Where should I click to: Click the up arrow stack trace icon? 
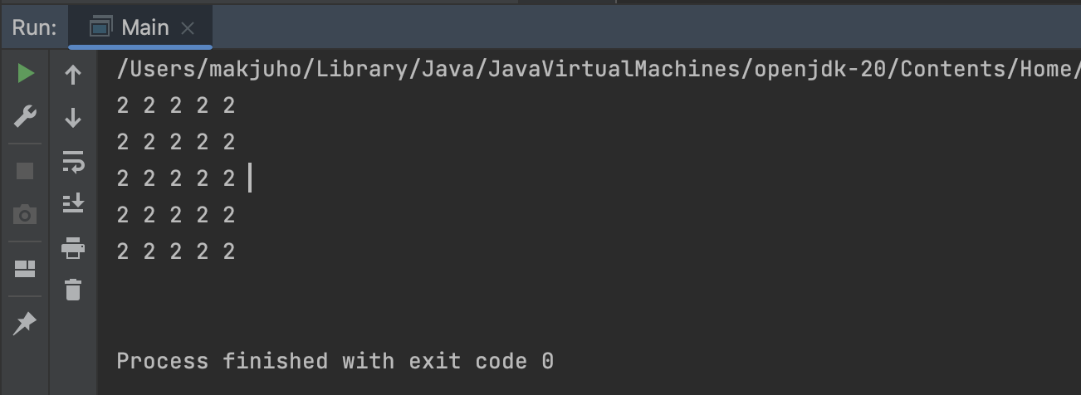[x=73, y=75]
